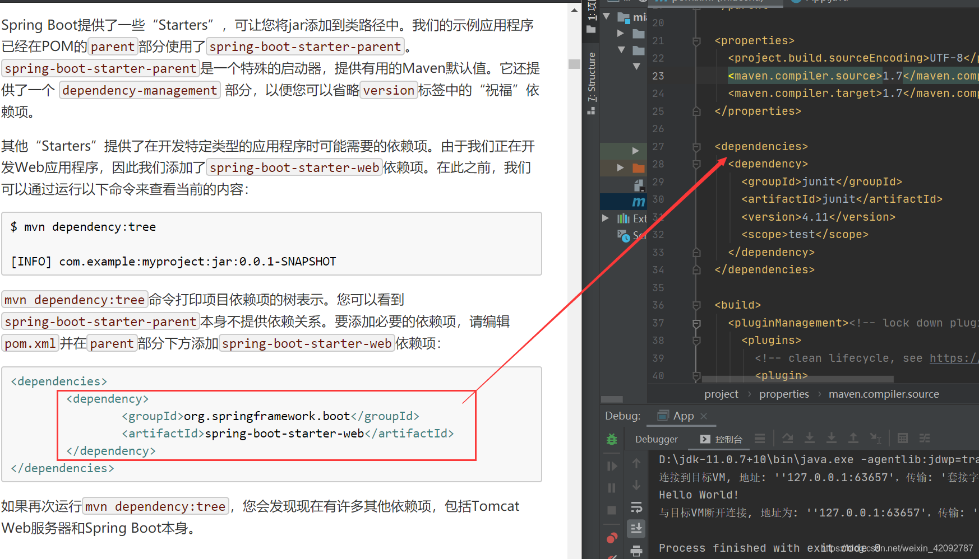Click 'org.springframework.boot' groupId in code sample
Image resolution: width=979 pixels, height=559 pixels.
click(x=267, y=416)
